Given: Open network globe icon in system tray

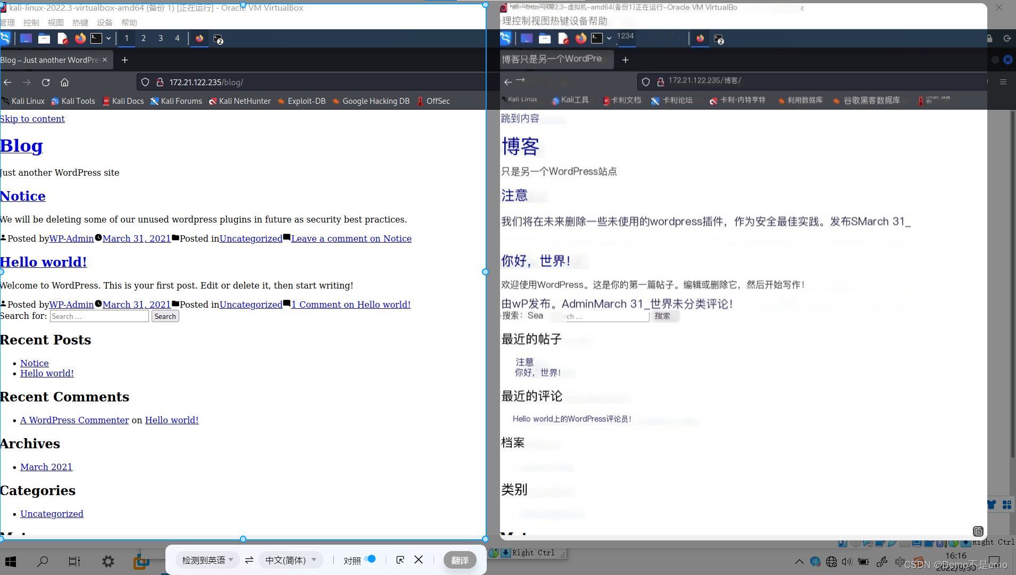Looking at the screenshot, I should 831,562.
